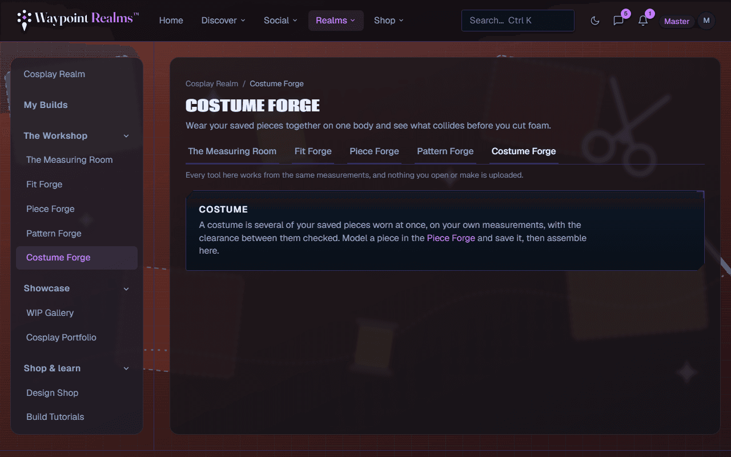Image resolution: width=731 pixels, height=457 pixels.
Task: Open the Social dropdown menu
Action: [280, 21]
